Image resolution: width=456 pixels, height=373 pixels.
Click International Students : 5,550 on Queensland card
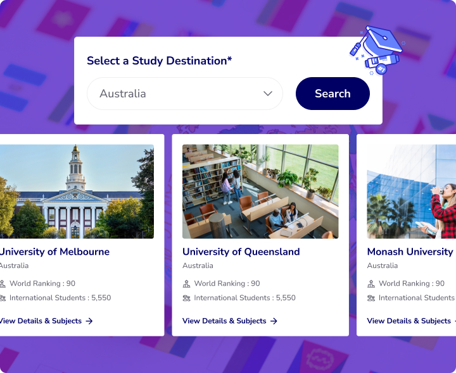click(x=244, y=298)
